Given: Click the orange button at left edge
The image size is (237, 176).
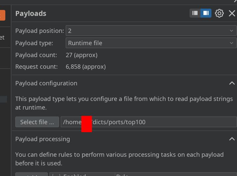Looking at the screenshot, I should coord(2,15).
